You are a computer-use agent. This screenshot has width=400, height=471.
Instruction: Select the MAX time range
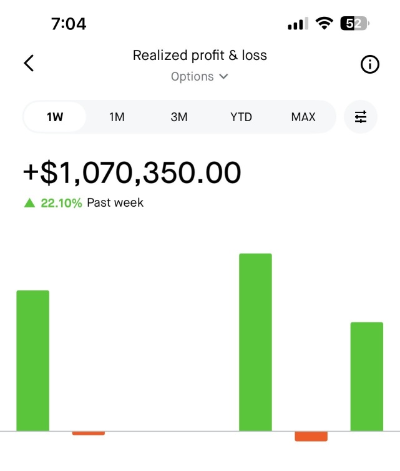[x=303, y=117]
